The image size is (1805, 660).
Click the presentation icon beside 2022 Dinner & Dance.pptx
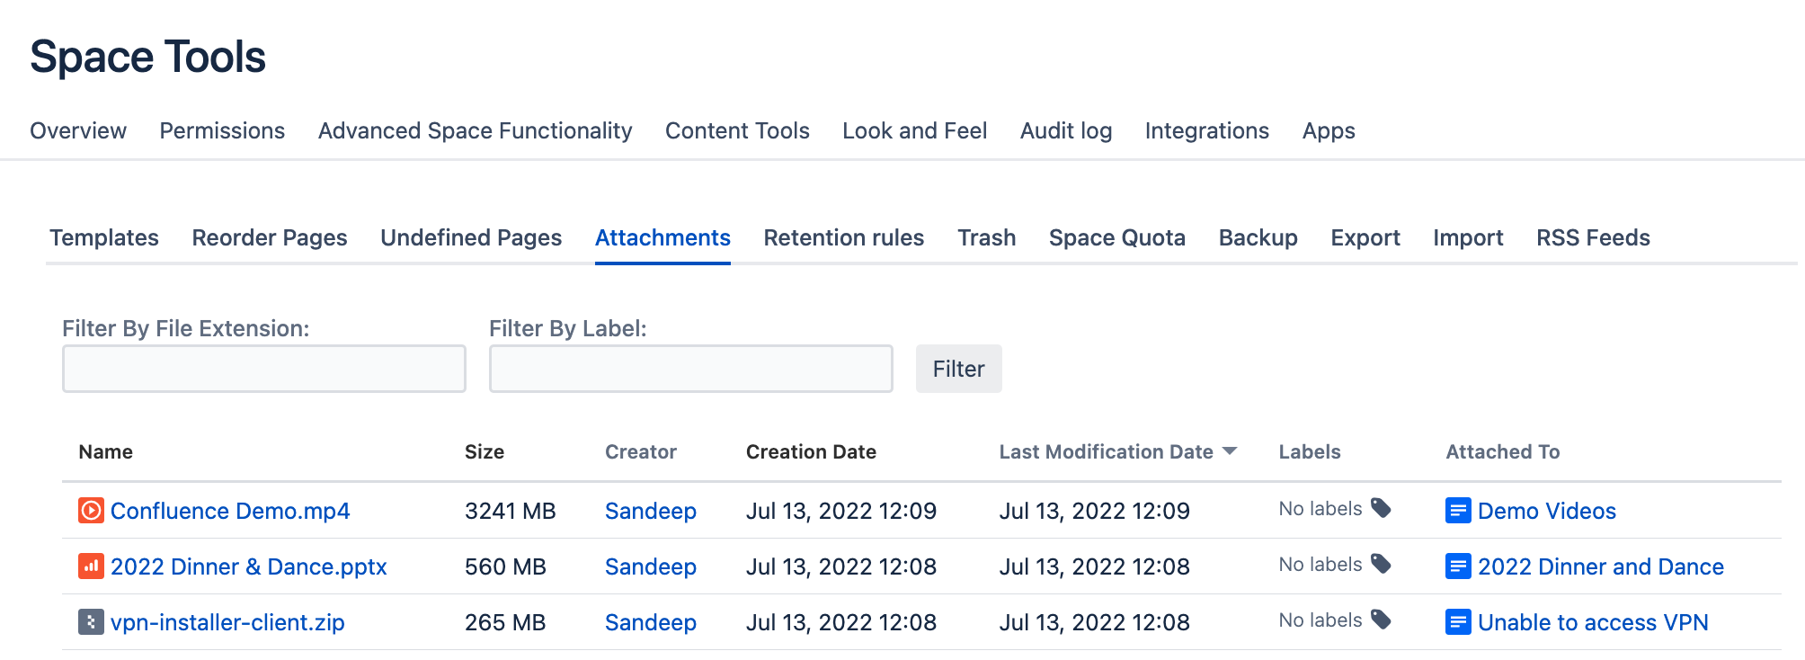point(91,566)
